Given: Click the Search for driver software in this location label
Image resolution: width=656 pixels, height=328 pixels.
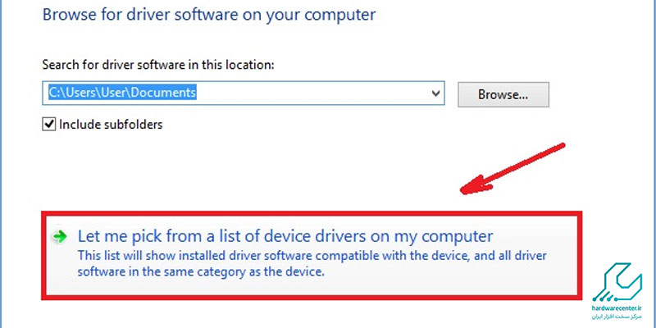Looking at the screenshot, I should [158, 65].
